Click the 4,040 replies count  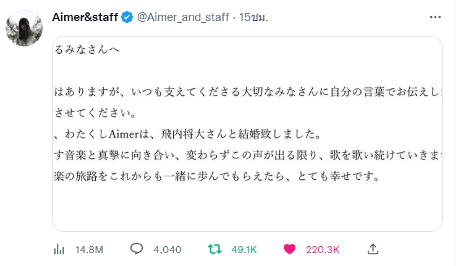click(167, 249)
